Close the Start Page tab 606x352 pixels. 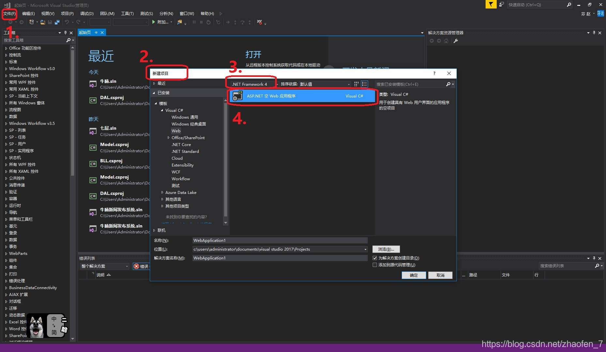pyautogui.click(x=102, y=33)
